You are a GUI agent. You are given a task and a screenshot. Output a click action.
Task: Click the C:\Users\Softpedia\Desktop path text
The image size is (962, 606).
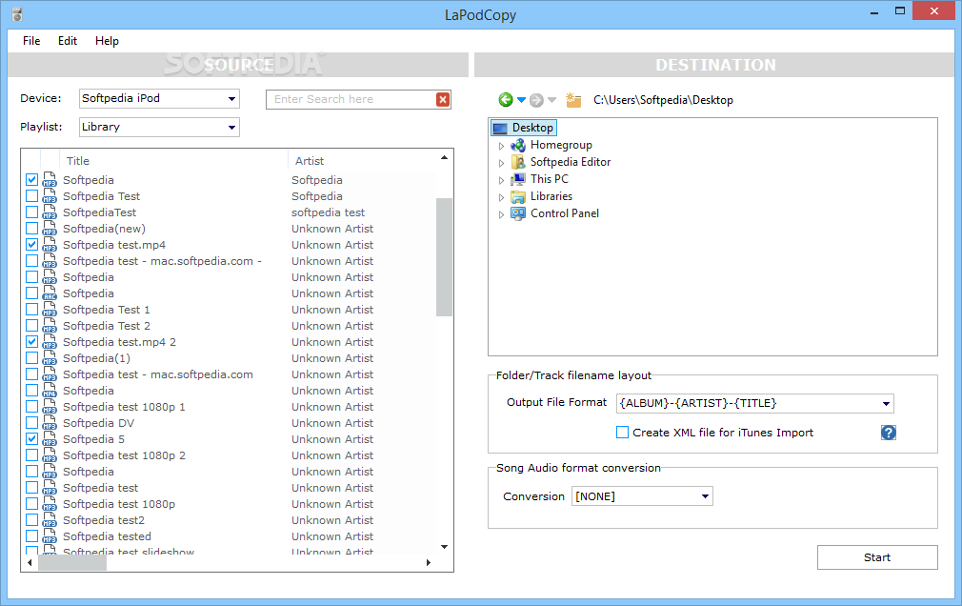coord(663,100)
